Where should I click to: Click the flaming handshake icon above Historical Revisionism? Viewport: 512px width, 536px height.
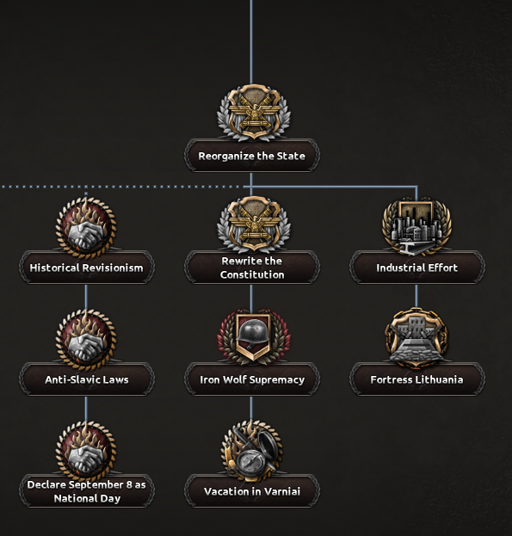point(86,227)
